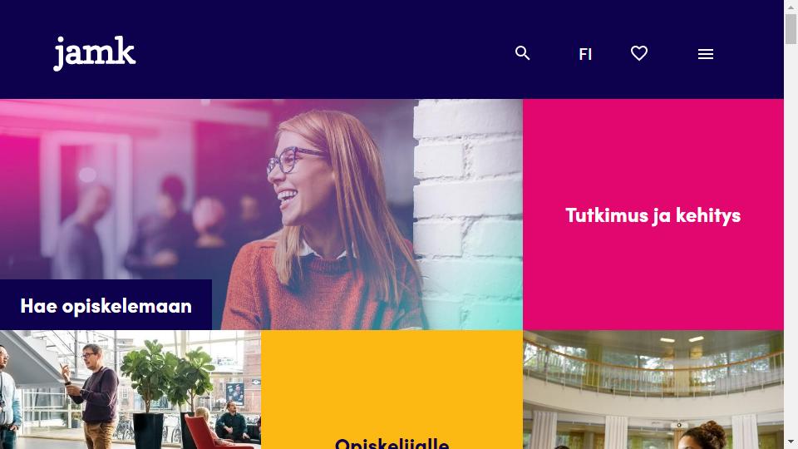
Task: Click the pink tile below its heading
Action: [653, 280]
